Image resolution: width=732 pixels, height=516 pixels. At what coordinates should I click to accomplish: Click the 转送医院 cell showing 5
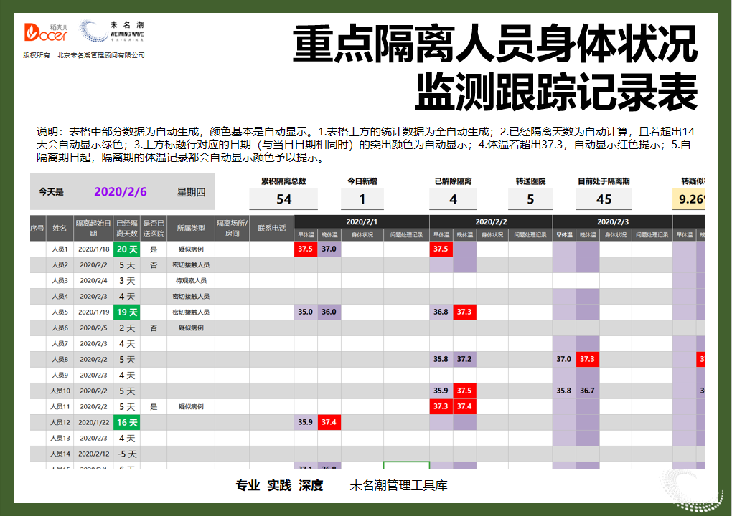(x=530, y=198)
